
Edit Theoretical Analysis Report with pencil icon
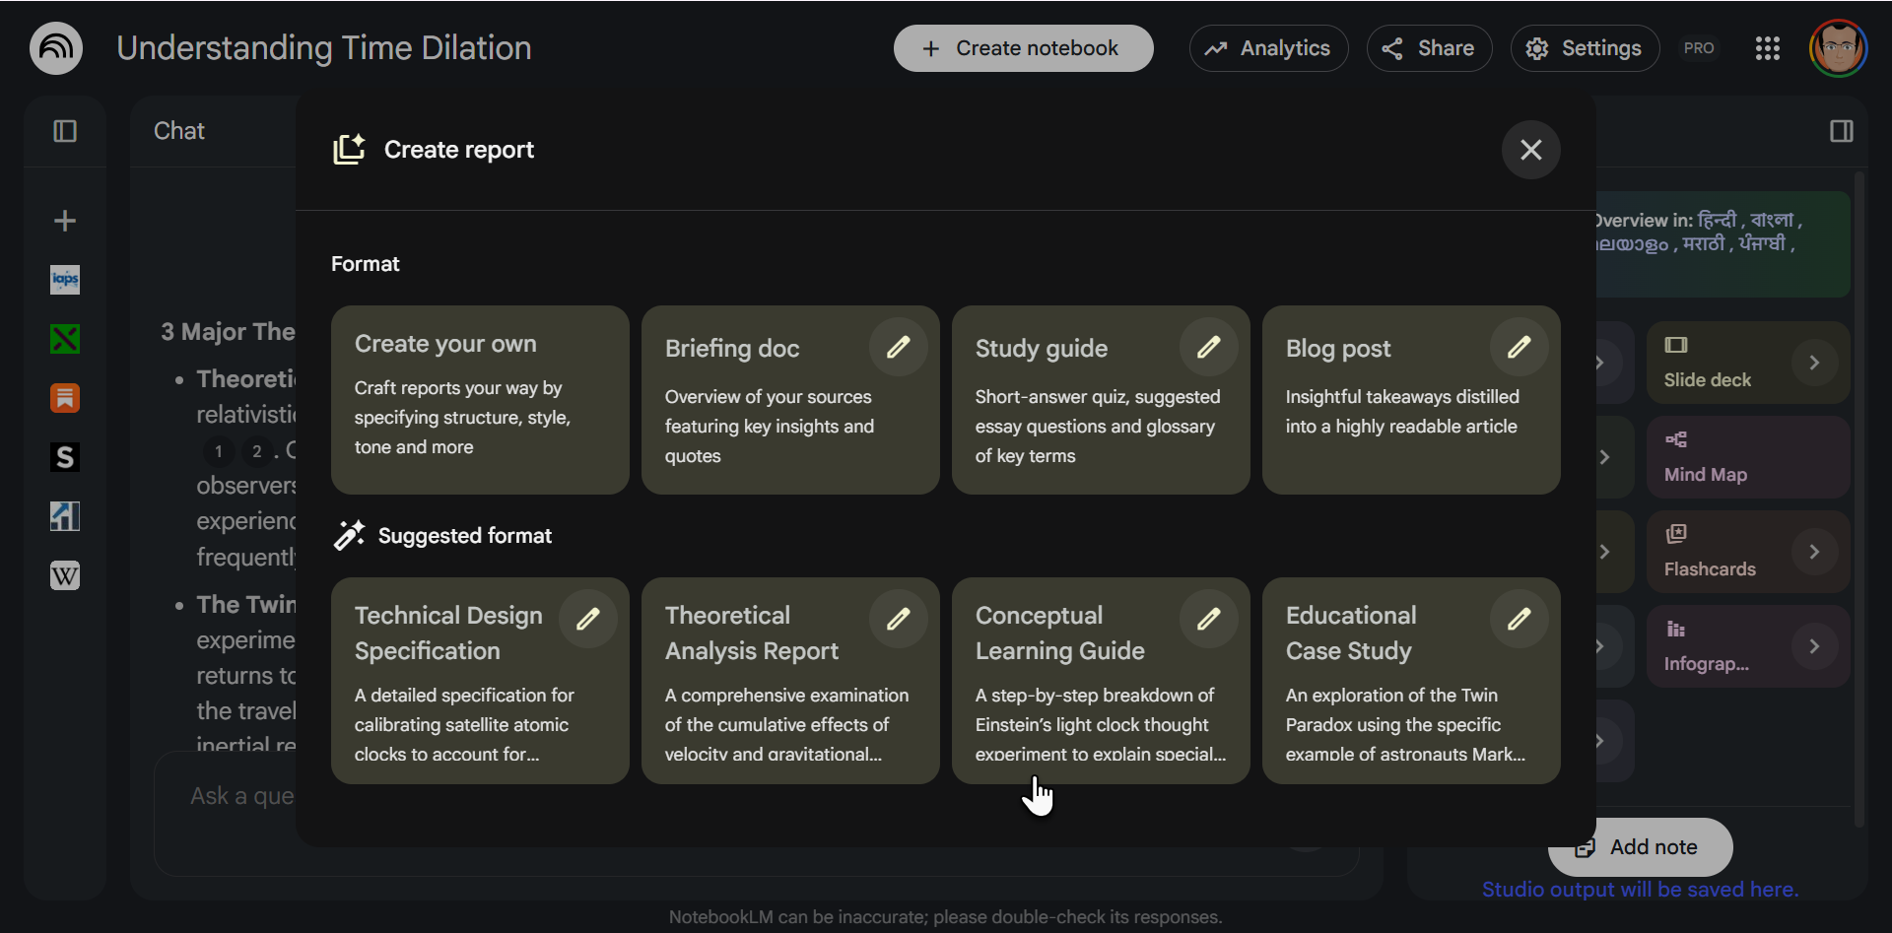coord(898,619)
